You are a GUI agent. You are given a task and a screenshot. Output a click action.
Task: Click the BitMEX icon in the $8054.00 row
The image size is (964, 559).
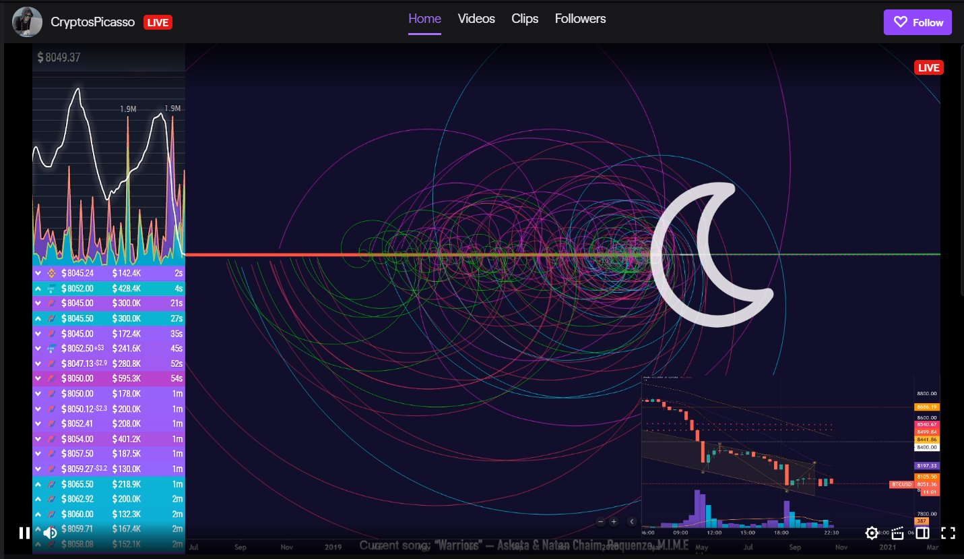53,439
